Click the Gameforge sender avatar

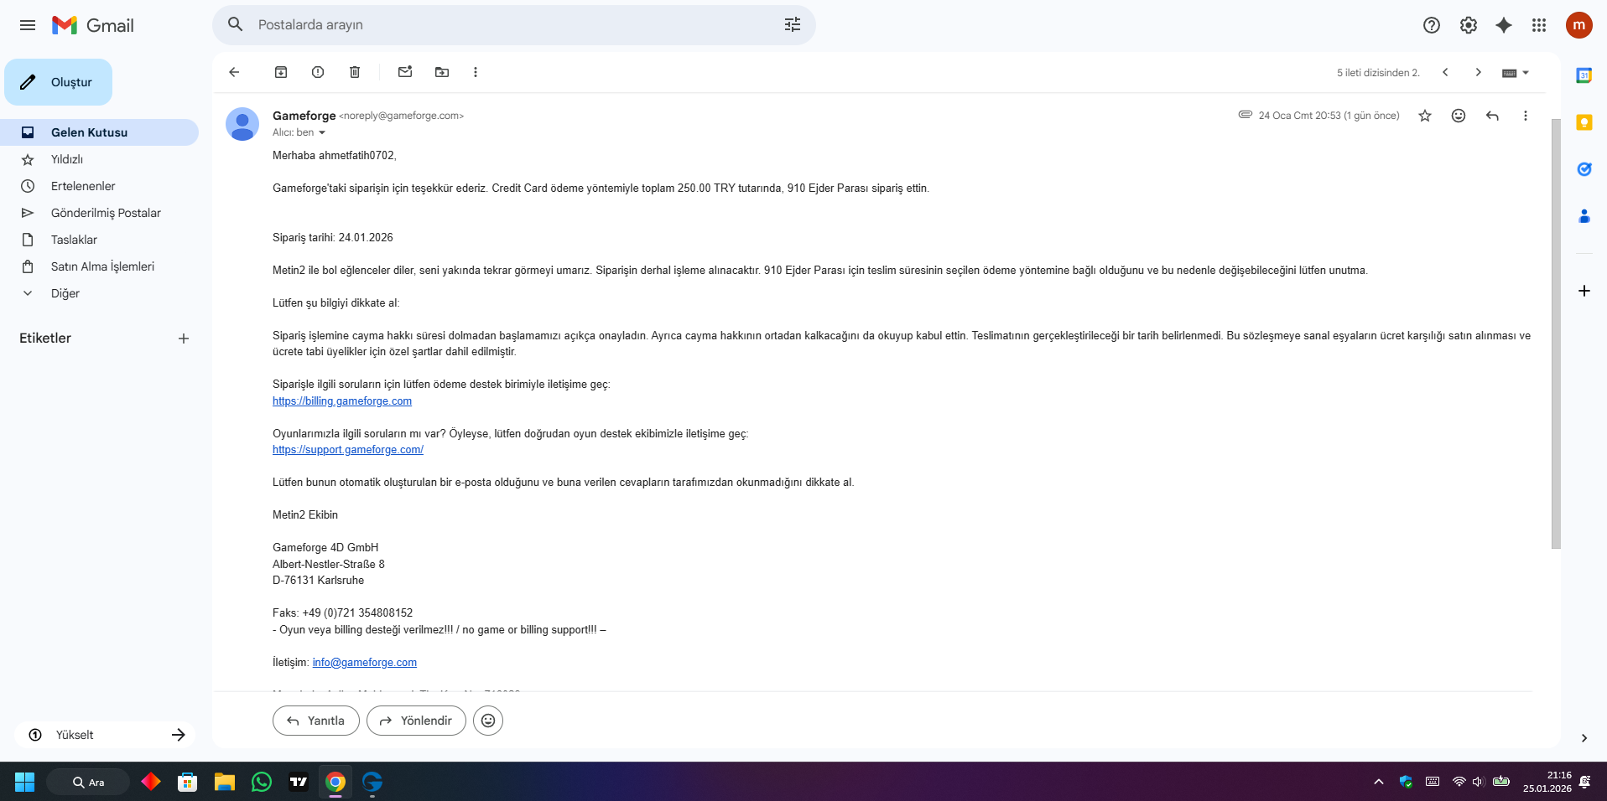(242, 124)
